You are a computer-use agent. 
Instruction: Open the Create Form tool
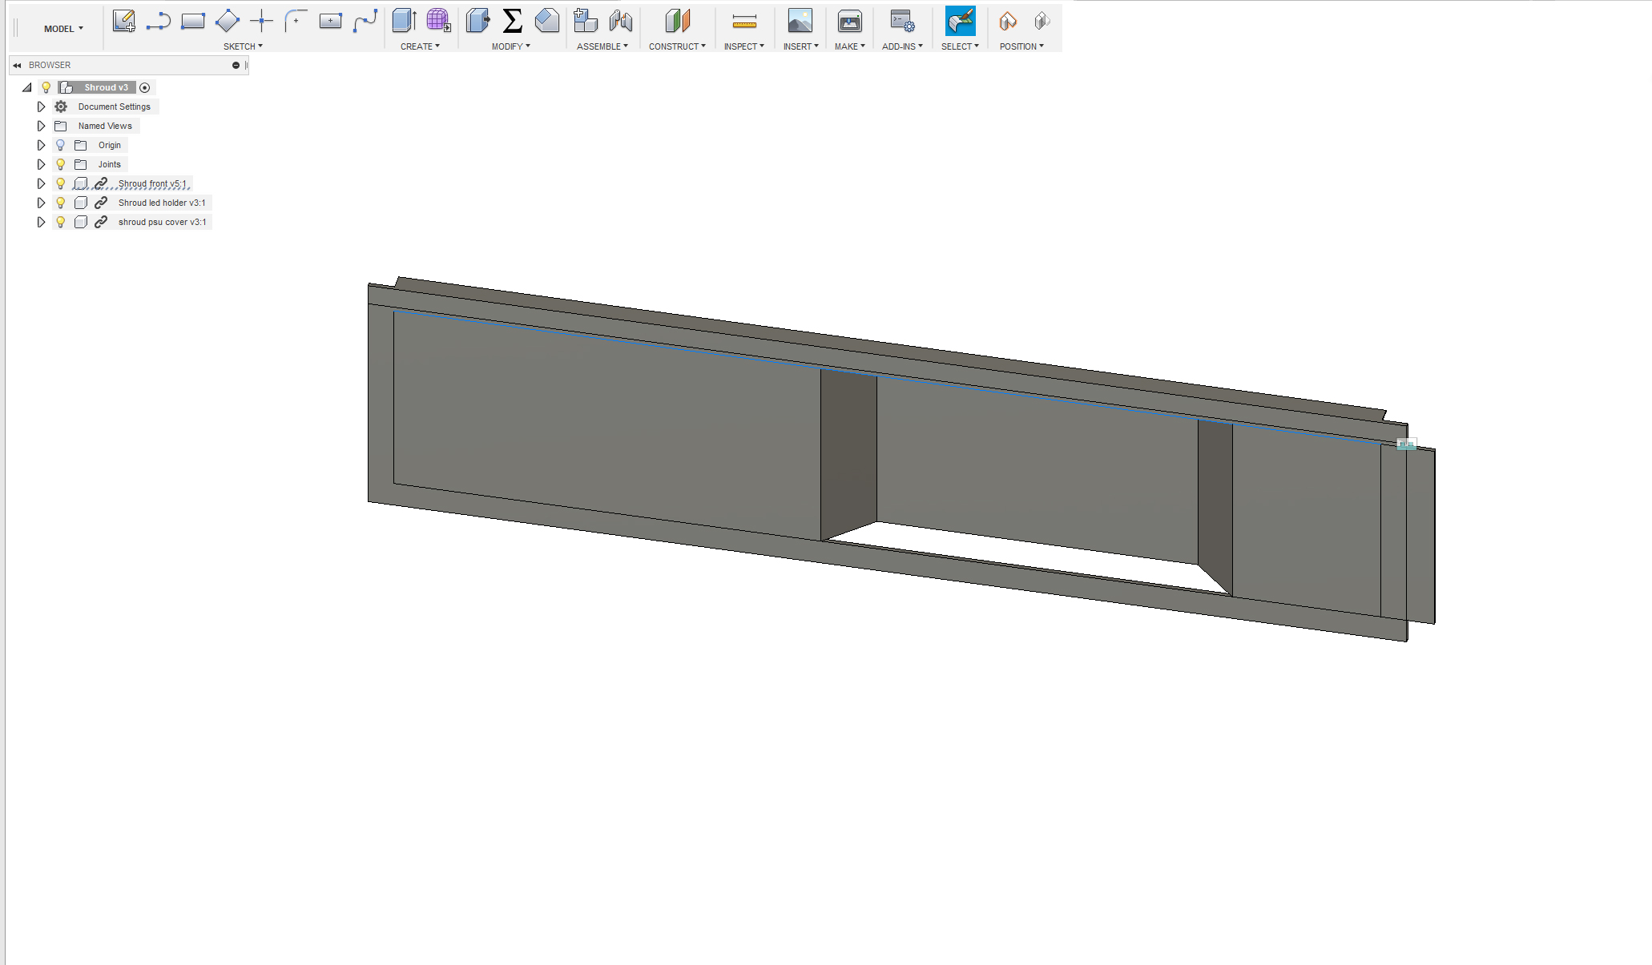click(437, 21)
